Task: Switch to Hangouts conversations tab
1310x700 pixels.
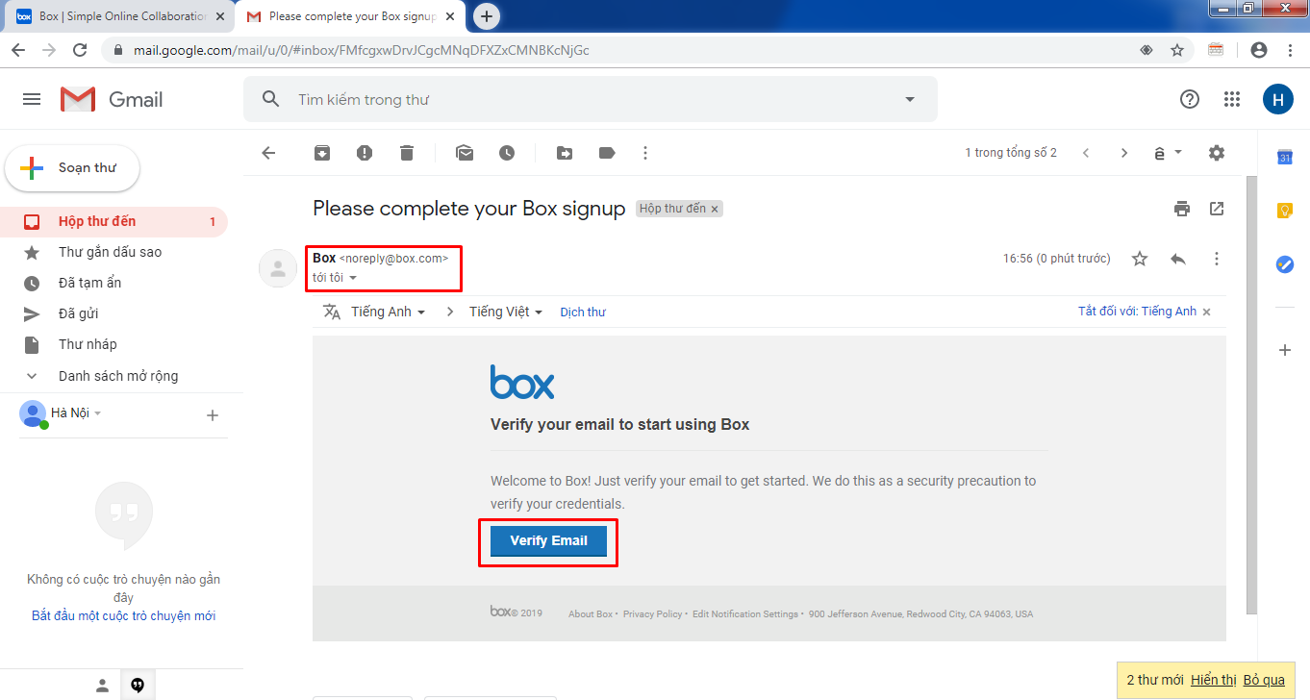Action: pyautogui.click(x=138, y=685)
